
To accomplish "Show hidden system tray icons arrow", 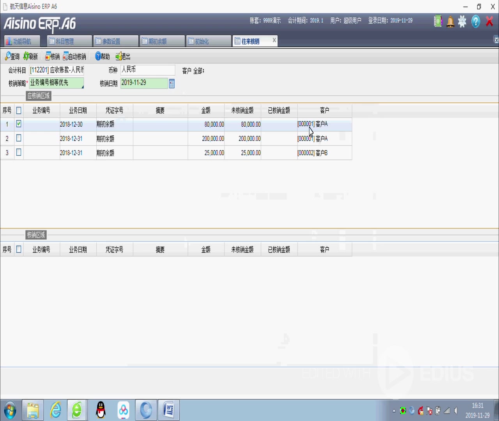I will point(394,411).
